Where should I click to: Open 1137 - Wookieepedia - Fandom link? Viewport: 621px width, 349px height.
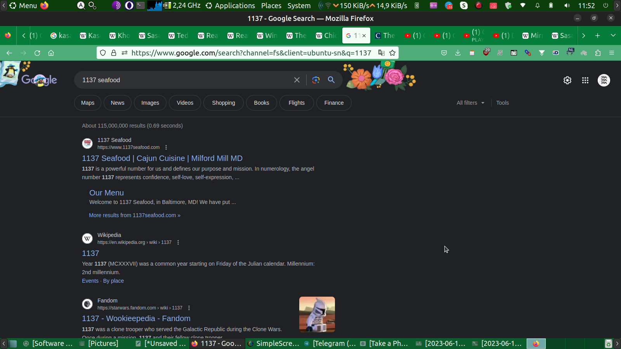click(x=136, y=318)
